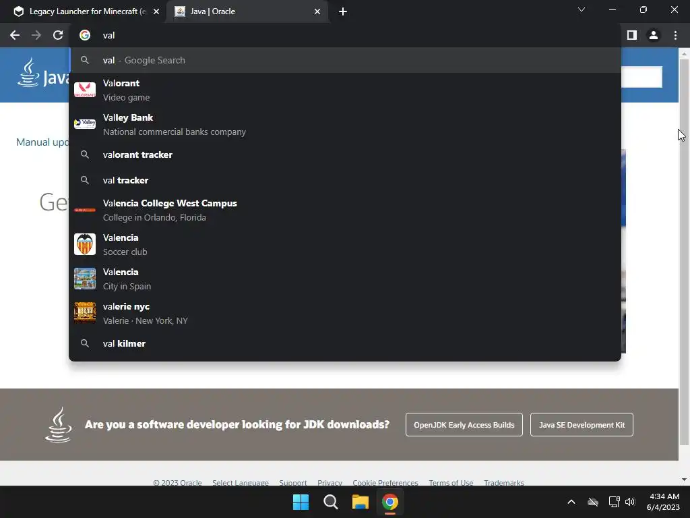Choose the Valencia City in Spain suggestion
Screen dimensions: 690x518
(x=345, y=279)
